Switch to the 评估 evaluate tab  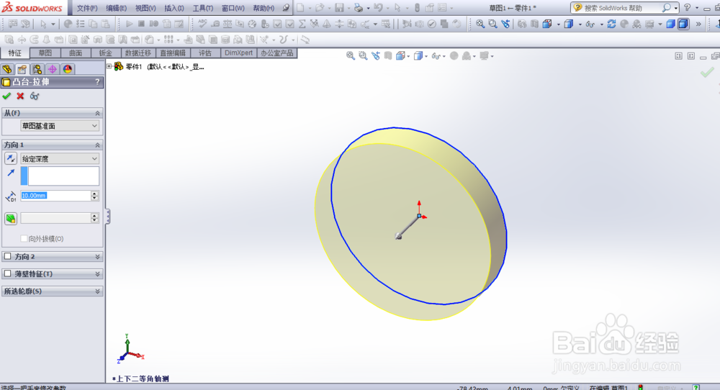[x=204, y=53]
